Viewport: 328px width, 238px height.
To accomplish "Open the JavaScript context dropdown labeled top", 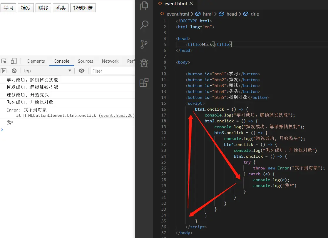I will [x=48, y=71].
